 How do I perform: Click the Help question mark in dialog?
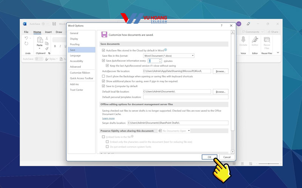click(x=221, y=26)
